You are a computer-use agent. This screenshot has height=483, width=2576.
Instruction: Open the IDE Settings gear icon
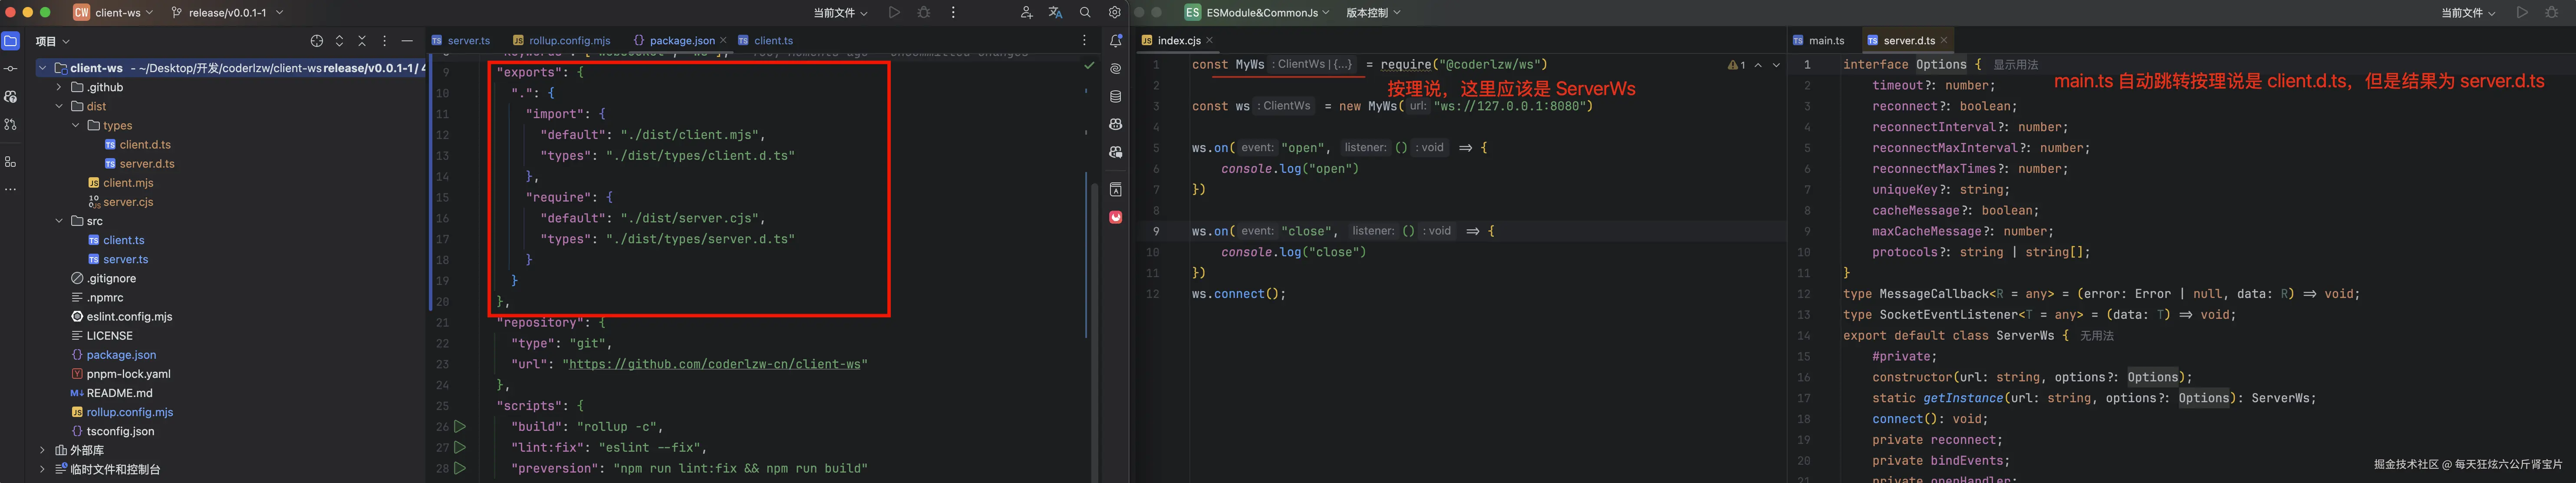[x=1114, y=12]
